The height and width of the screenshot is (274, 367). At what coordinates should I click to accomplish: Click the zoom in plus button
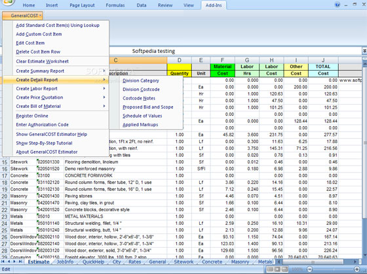point(357,269)
